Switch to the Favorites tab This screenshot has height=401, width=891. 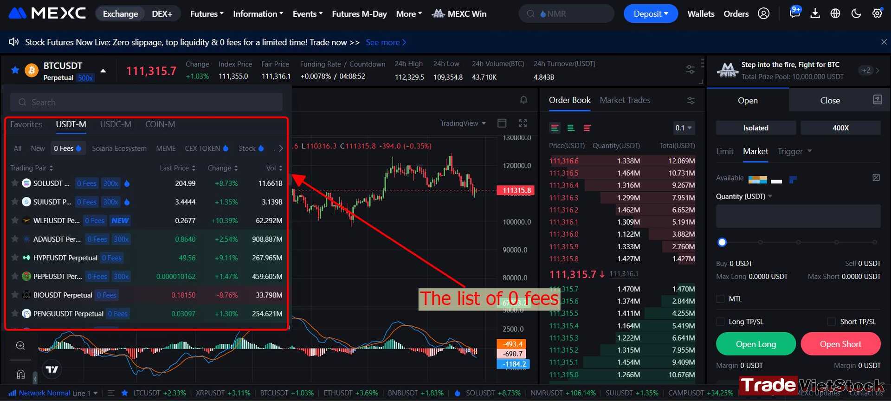tap(26, 124)
